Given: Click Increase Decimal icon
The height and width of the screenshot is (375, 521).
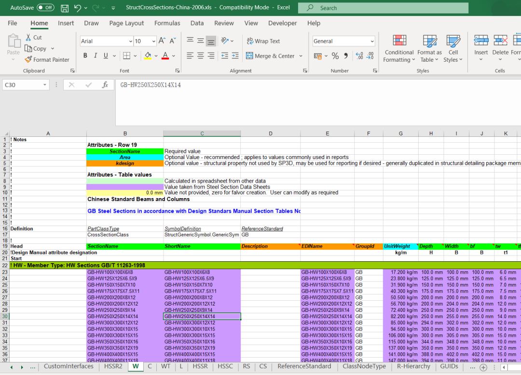Looking at the screenshot, I should [x=359, y=56].
